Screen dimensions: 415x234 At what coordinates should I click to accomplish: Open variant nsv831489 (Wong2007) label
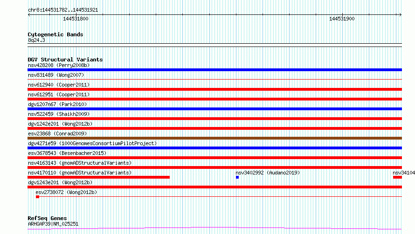click(56, 75)
